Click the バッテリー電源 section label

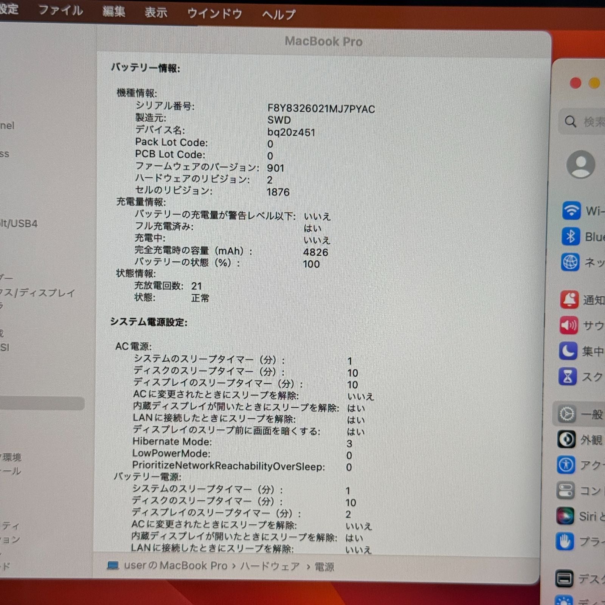pos(148,476)
